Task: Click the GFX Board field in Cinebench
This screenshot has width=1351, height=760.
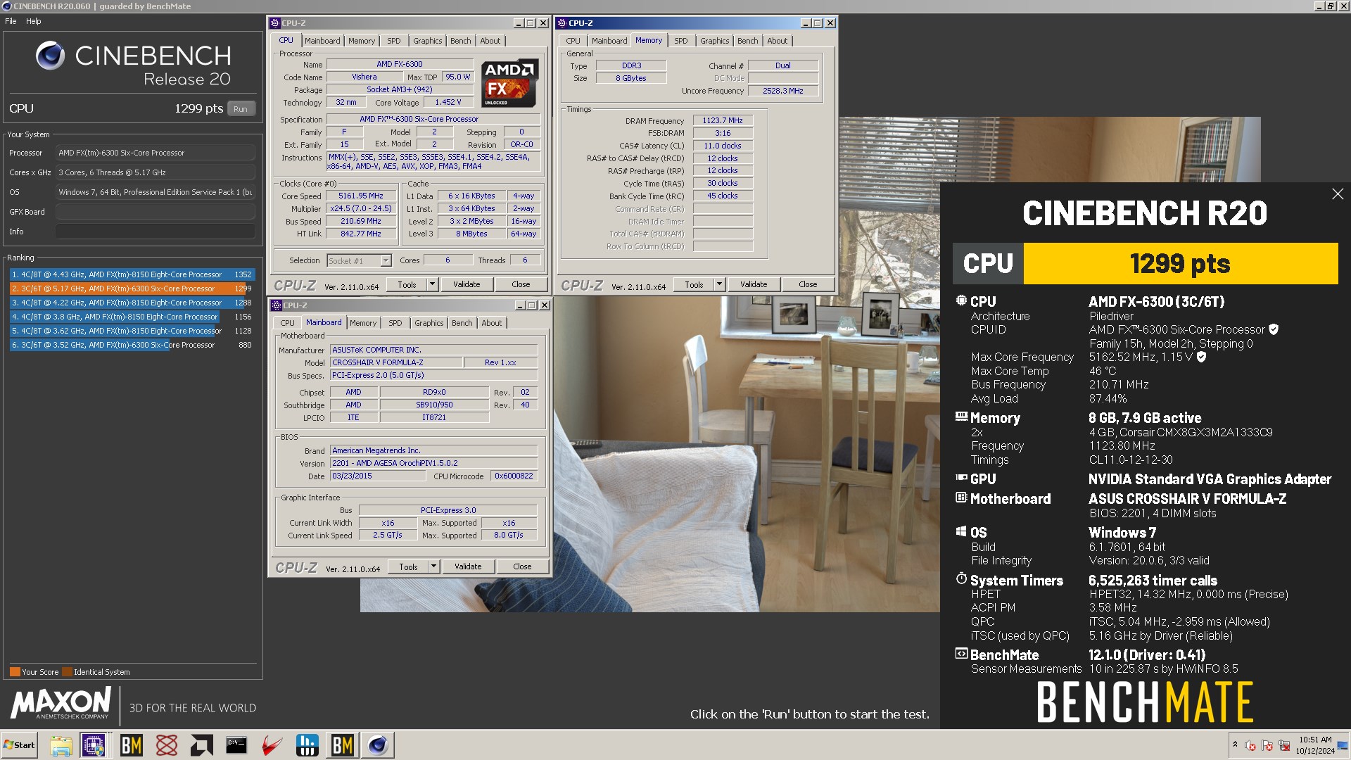Action: [156, 212]
